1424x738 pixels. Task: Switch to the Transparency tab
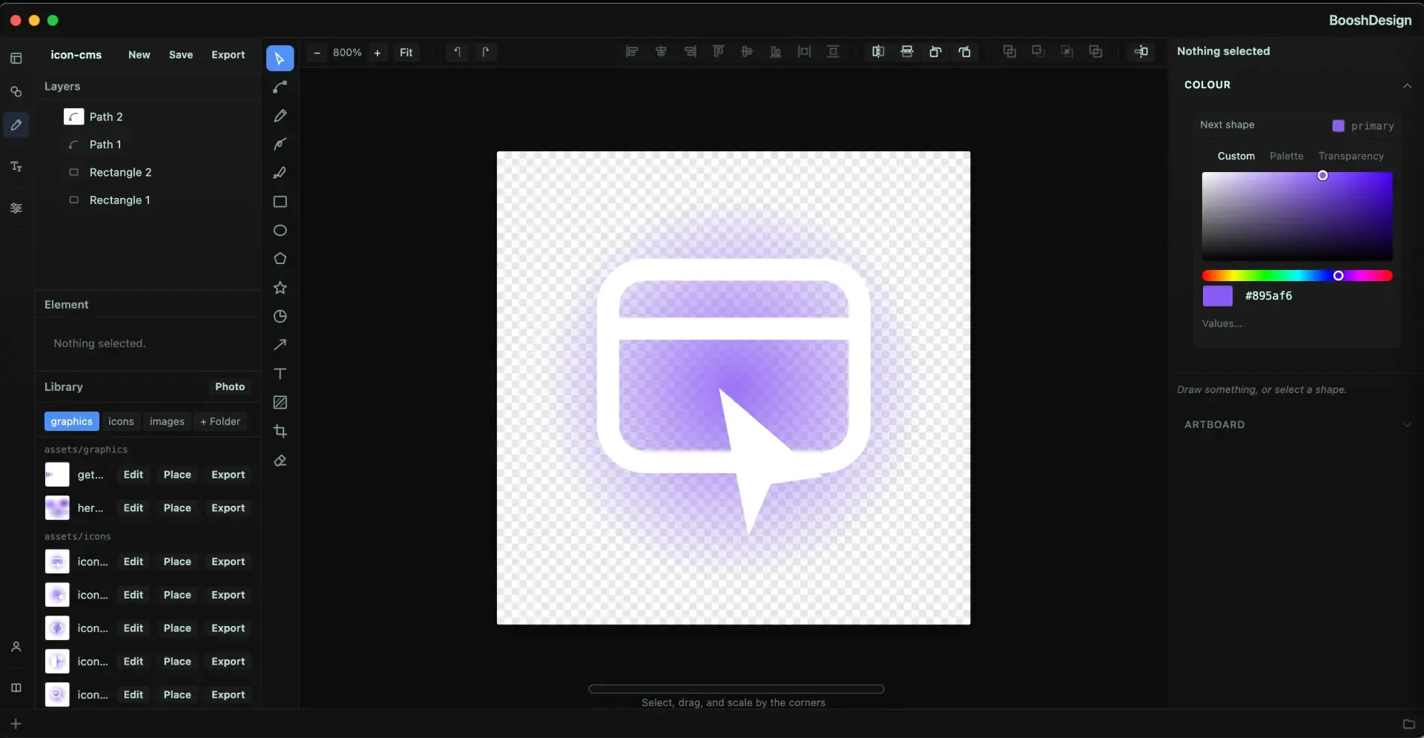[x=1351, y=156]
